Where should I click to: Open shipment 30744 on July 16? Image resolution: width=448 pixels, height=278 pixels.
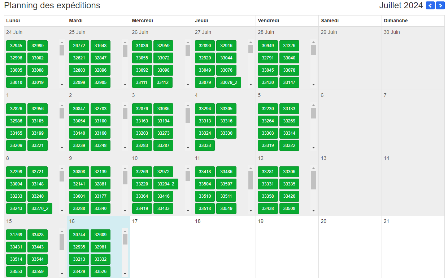79,235
